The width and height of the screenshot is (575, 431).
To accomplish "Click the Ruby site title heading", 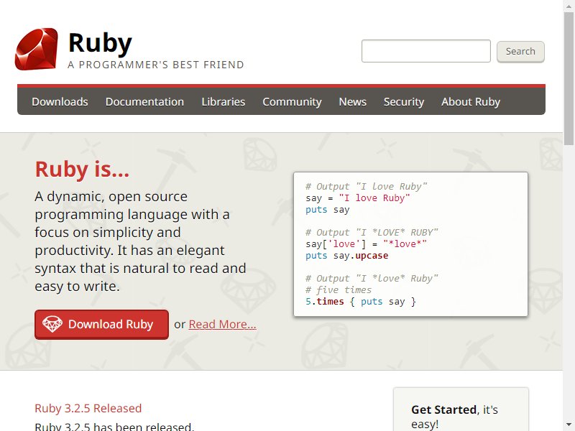I will tap(100, 44).
